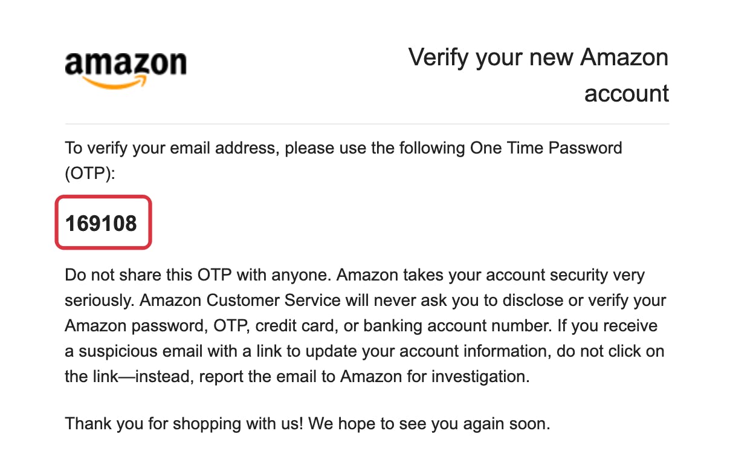Click 'We hope to see you again soon'

(x=429, y=424)
